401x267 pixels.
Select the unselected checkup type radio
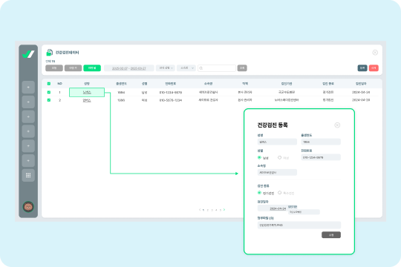pyautogui.click(x=279, y=193)
